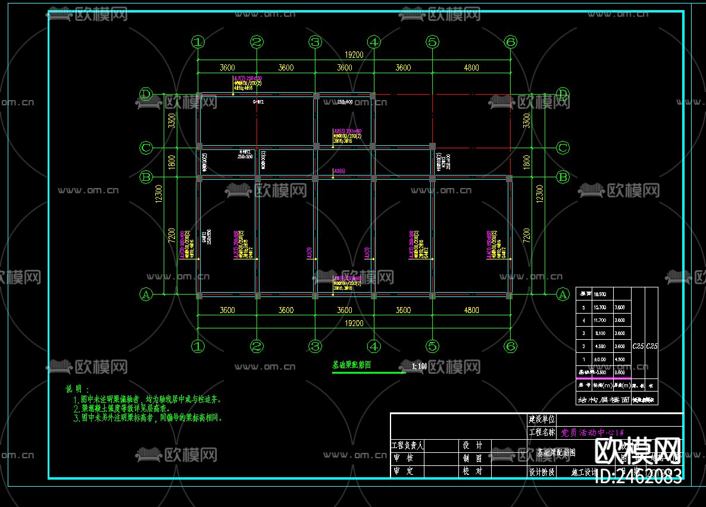The image size is (706, 507).
Task: Click axis bubble 6 in the top row
Action: tap(511, 42)
